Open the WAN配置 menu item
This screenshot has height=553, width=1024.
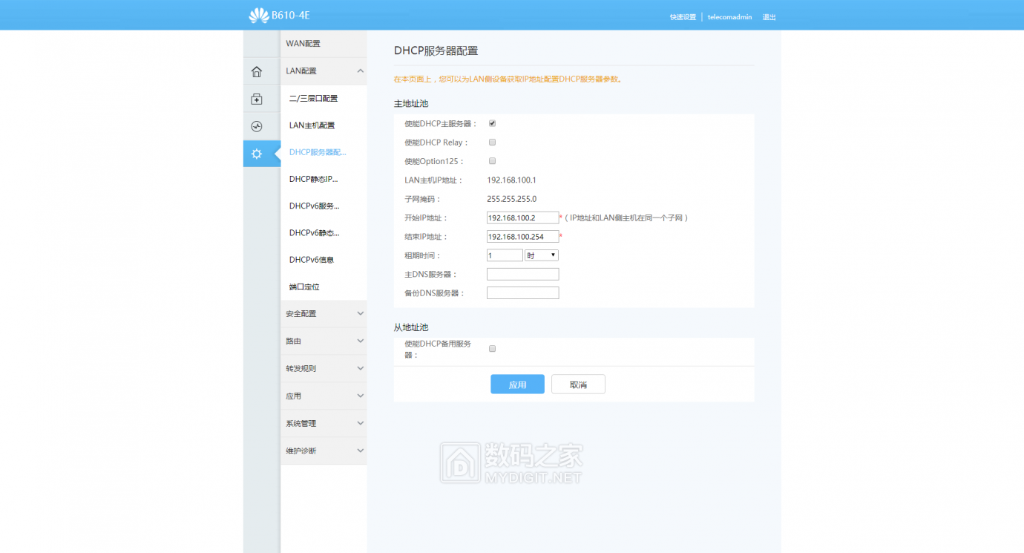click(324, 44)
